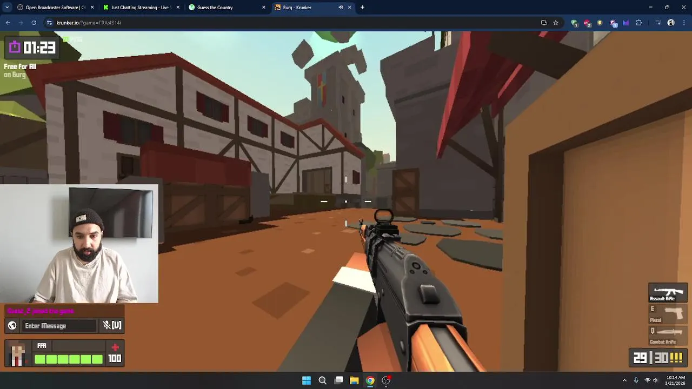692x389 pixels.
Task: Click the Enter Message chat field
Action: (x=59, y=326)
